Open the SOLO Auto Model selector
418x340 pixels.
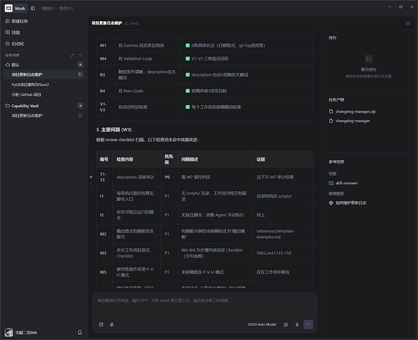[262, 324]
